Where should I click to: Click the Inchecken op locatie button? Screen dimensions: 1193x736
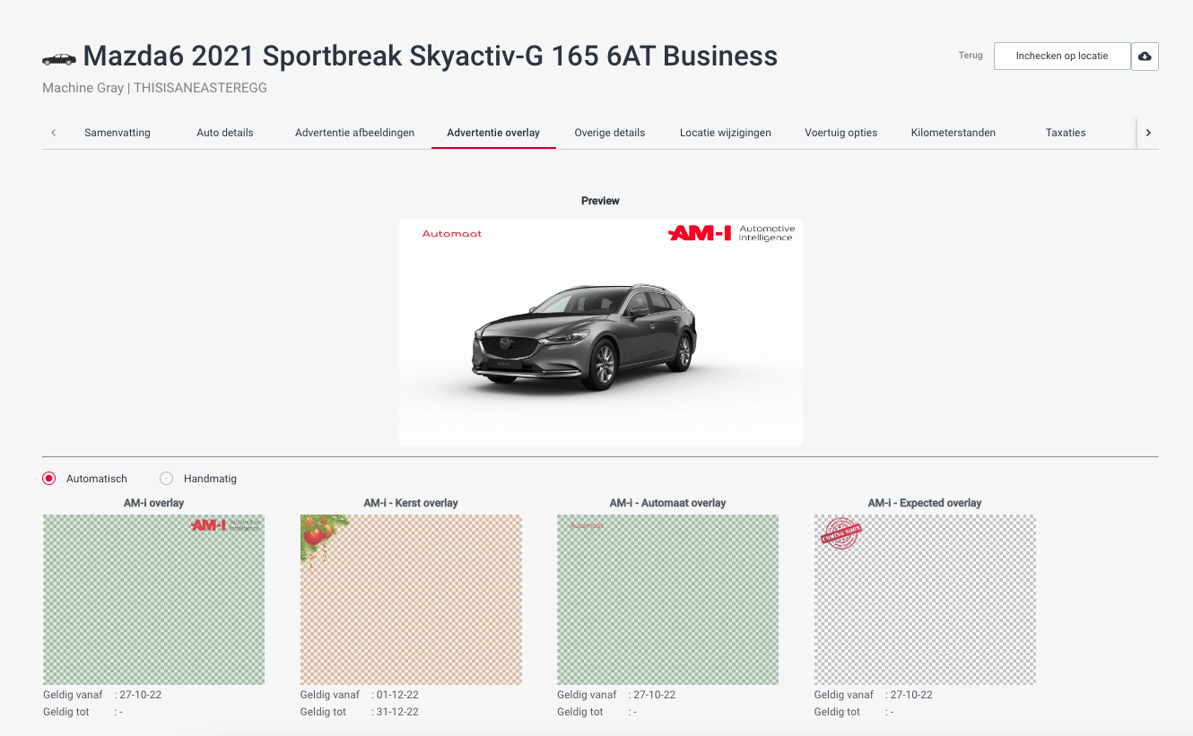[1061, 56]
